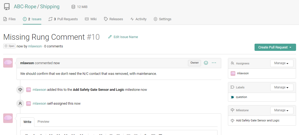Click mlawson's avatar next to the comment
Image resolution: width=299 pixels, height=135 pixels.
point(8,63)
